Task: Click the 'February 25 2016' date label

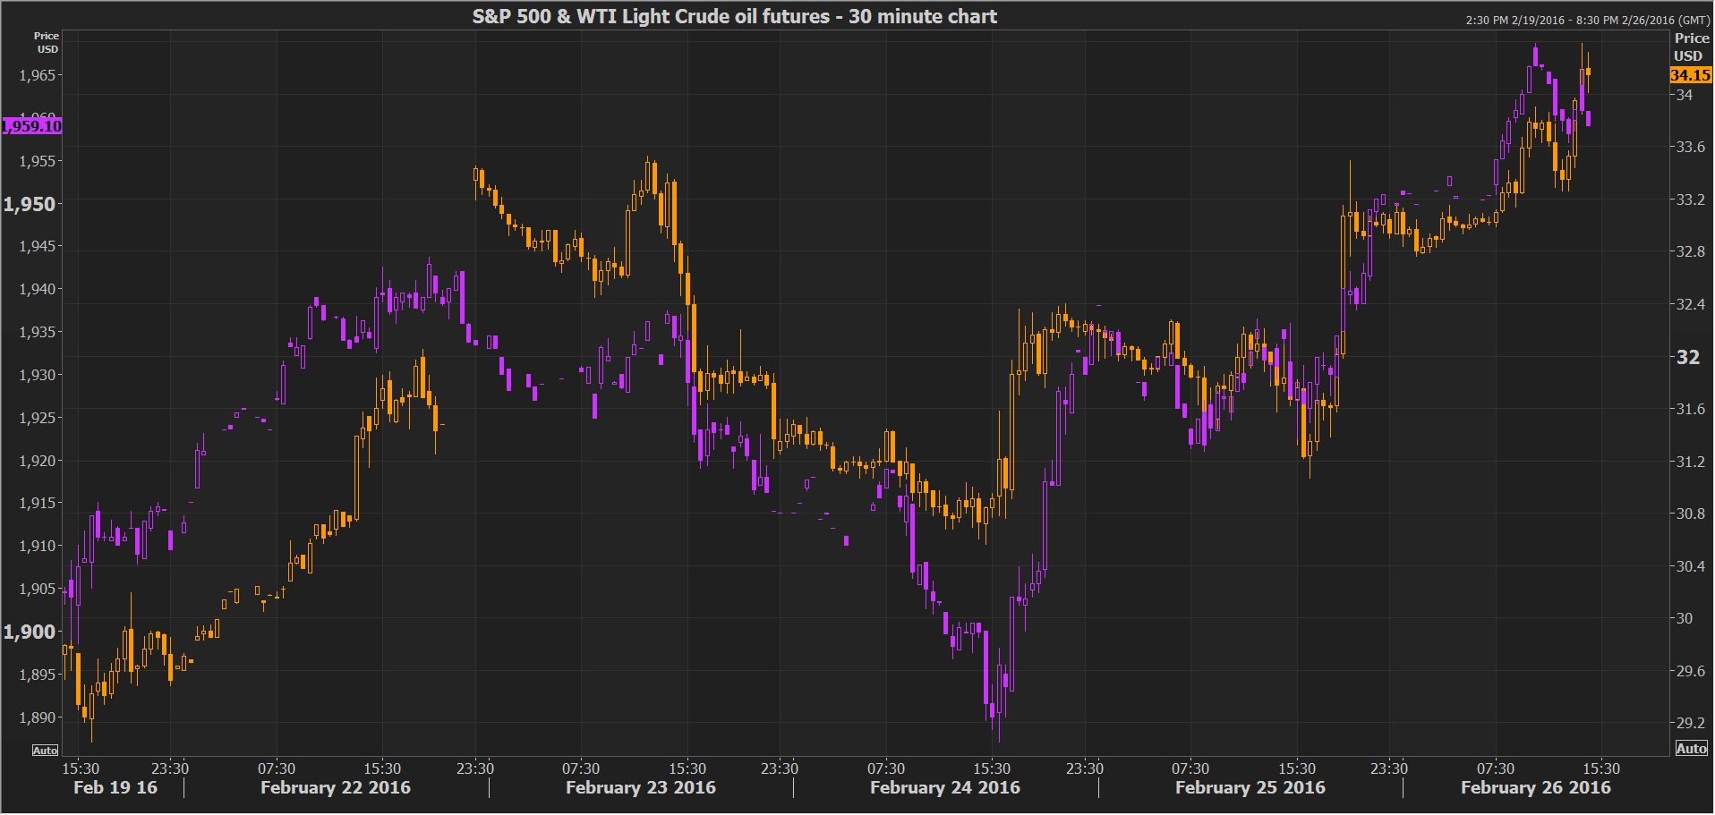Action: 1250,787
